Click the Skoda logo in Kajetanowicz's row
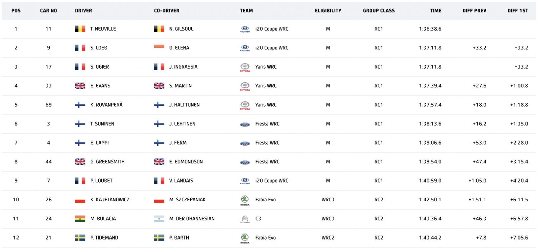The height and width of the screenshot is (248, 538). pyautogui.click(x=245, y=200)
